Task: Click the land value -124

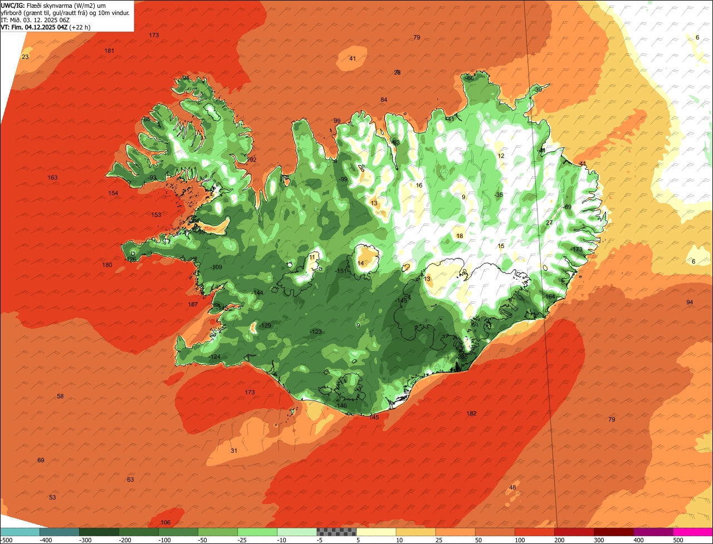Action: click(214, 357)
